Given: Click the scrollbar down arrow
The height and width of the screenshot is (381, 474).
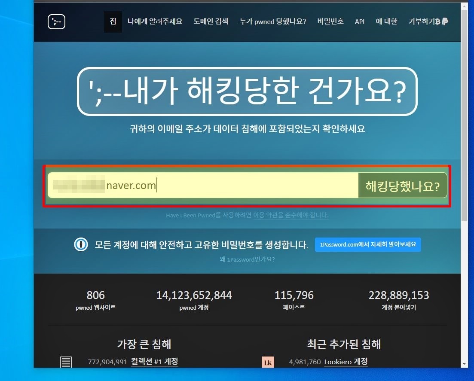Looking at the screenshot, I should 464,364.
